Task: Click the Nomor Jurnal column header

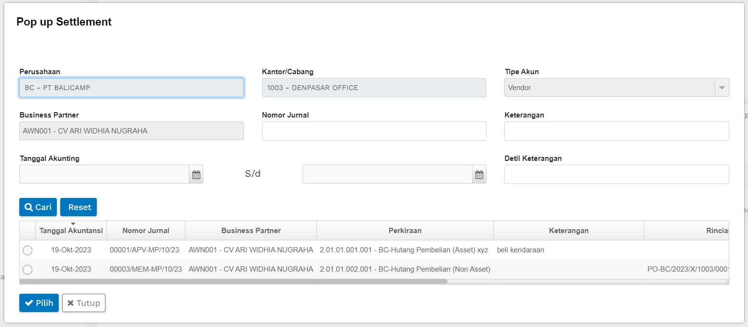Action: click(146, 231)
